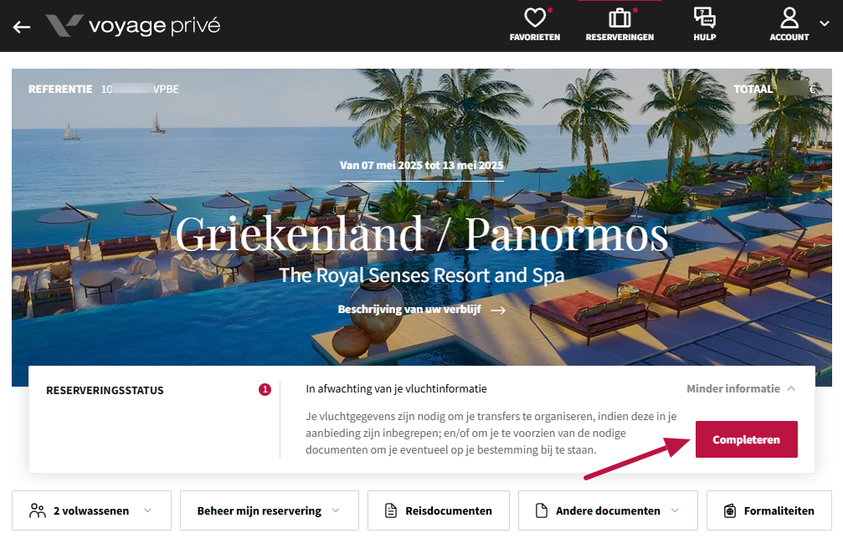Click the Formaliteiten button
Screen dimensions: 843x554
point(768,510)
